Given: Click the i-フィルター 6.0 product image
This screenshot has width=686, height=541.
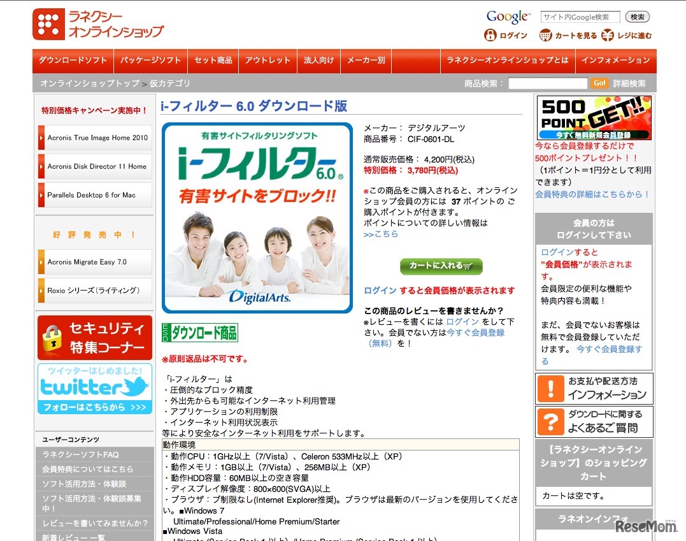Looking at the screenshot, I should (257, 218).
